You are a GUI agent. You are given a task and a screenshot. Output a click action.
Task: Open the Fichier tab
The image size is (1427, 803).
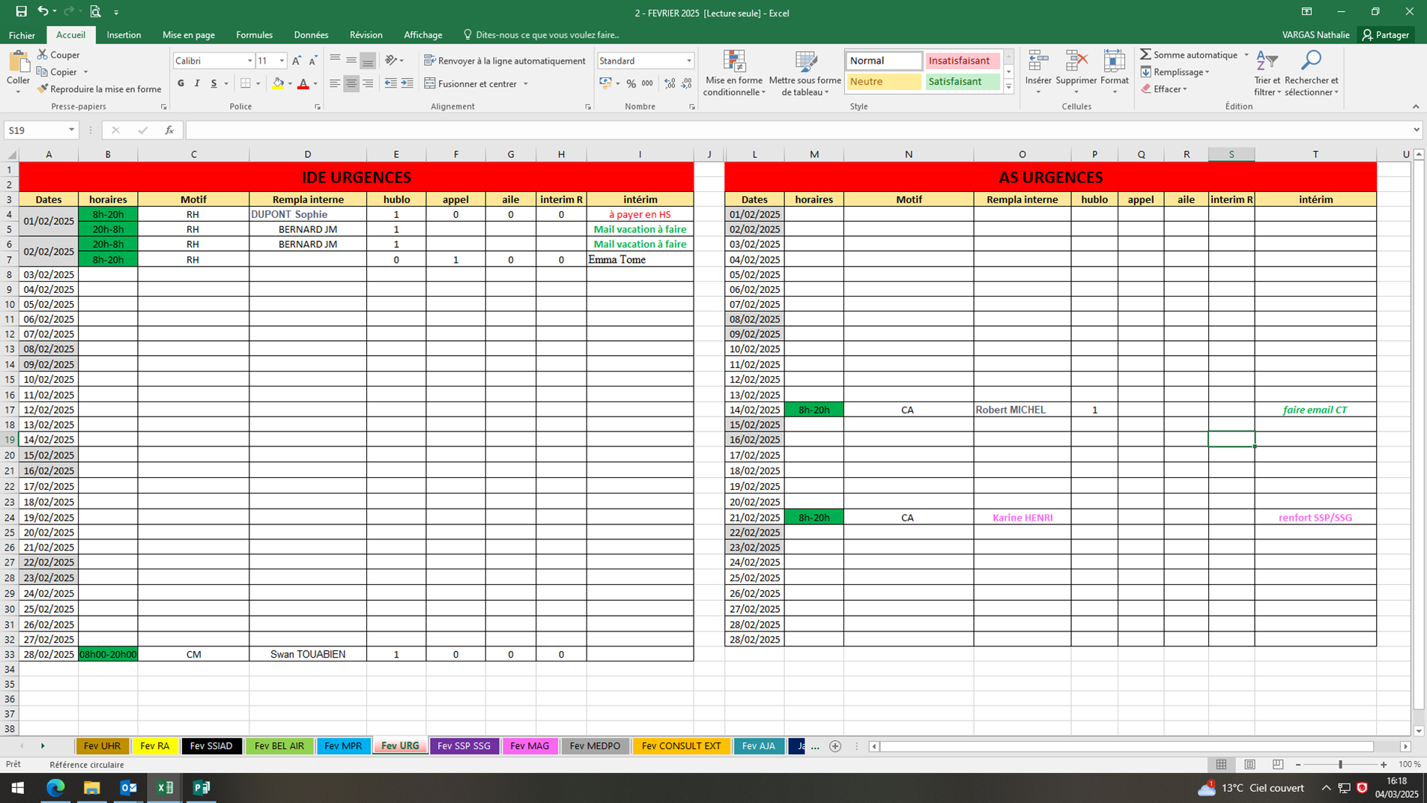tap(22, 35)
